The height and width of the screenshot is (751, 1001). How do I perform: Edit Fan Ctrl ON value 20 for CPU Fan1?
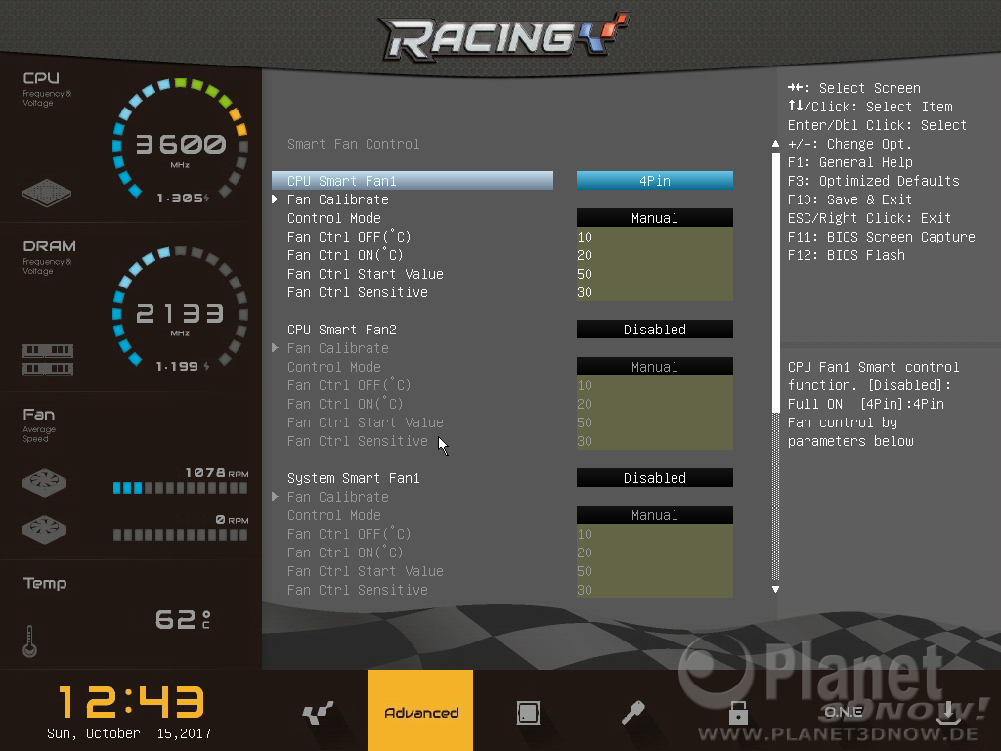click(x=654, y=255)
